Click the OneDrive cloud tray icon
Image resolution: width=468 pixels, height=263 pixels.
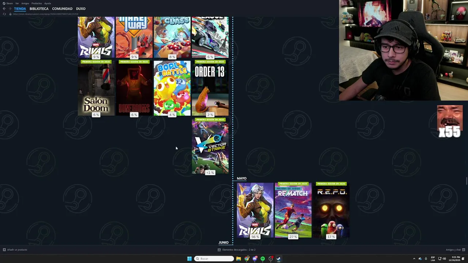point(420,259)
